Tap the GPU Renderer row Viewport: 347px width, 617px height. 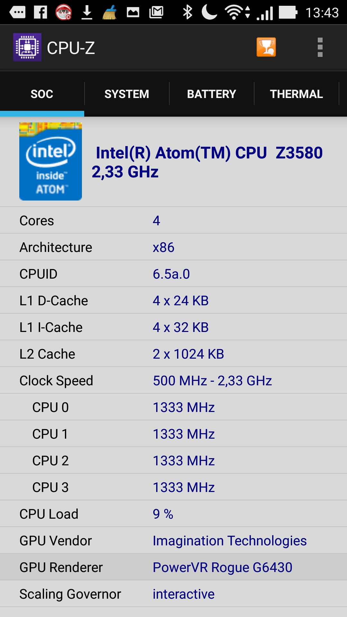tap(173, 567)
